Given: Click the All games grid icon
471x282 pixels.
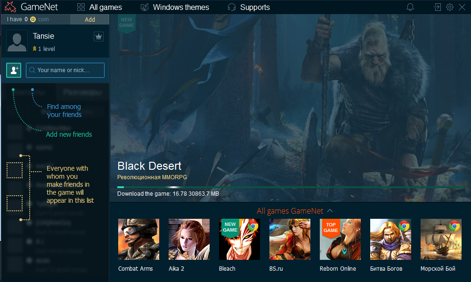Looking at the screenshot, I should click(x=81, y=7).
